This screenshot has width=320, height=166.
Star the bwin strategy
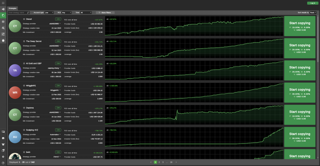click(x=24, y=152)
